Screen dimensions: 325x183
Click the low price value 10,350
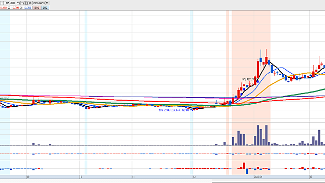(x=27, y=8)
